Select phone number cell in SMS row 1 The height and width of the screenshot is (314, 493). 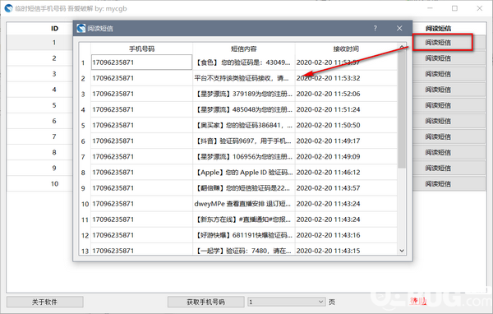142,62
